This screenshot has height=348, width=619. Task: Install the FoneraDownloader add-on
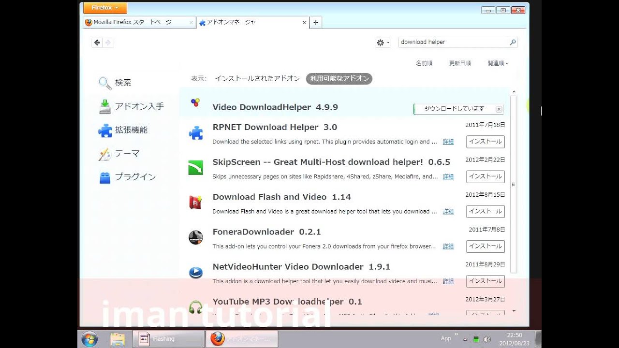tap(486, 246)
